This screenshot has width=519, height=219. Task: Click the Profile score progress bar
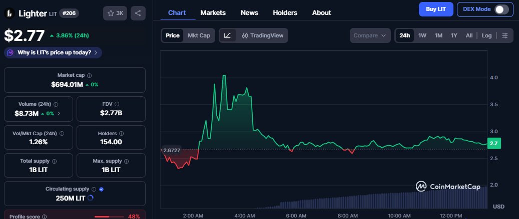point(109,217)
